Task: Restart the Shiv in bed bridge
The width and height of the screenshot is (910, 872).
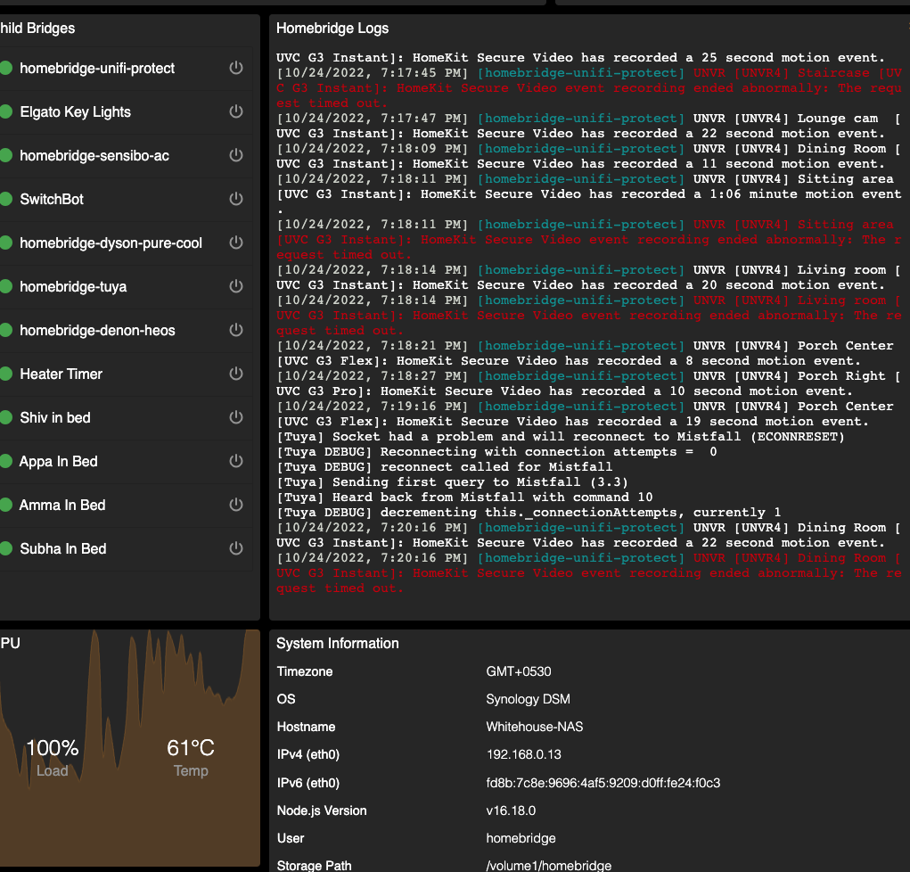Action: (x=235, y=417)
